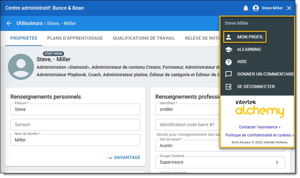Open the Groupe Système chevron
Image resolution: width=300 pixels, height=178 pixels.
tap(277, 162)
